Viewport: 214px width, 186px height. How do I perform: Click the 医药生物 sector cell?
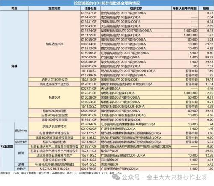coord(21,131)
